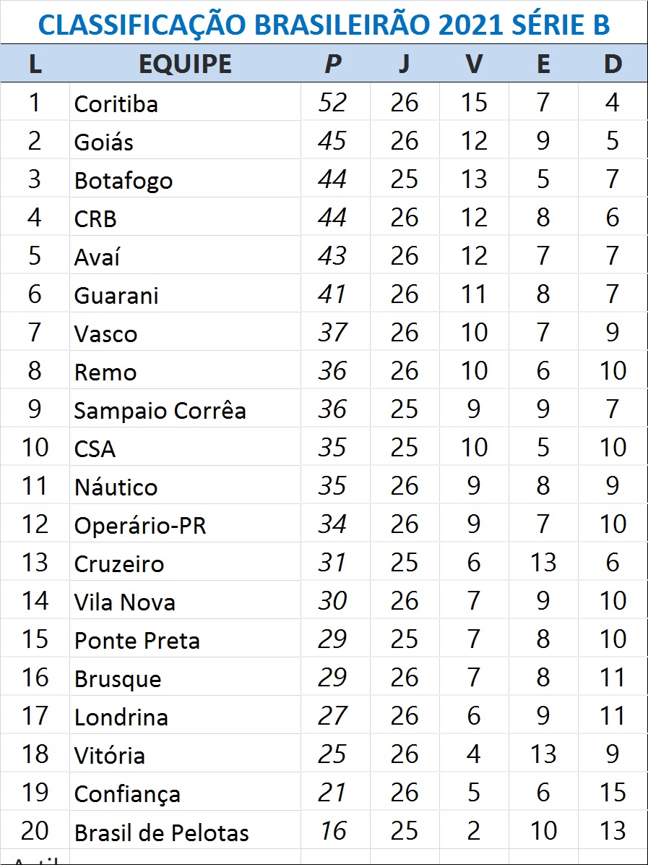Click the Botafogo team cell
Screen dimensions: 648x865
[124, 180]
